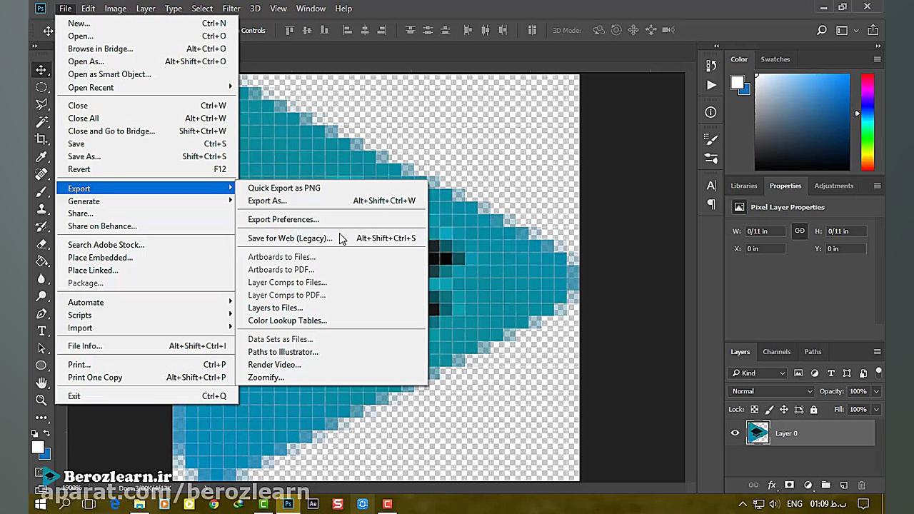Switch to the Channels tab
This screenshot has height=514, width=914.
[776, 352]
